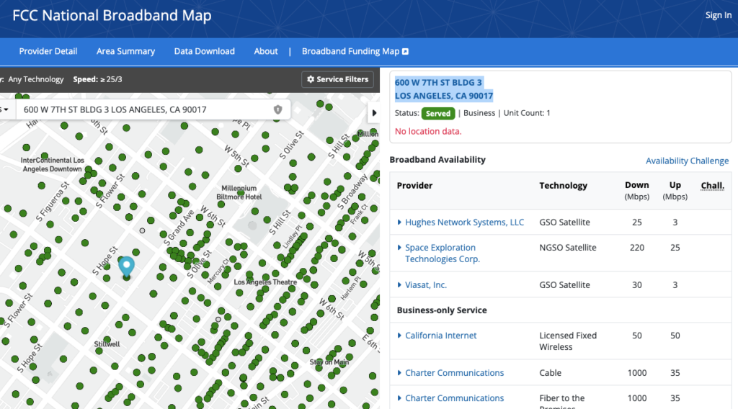Click the hollow circle marker near S Grand Ave

(x=142, y=231)
